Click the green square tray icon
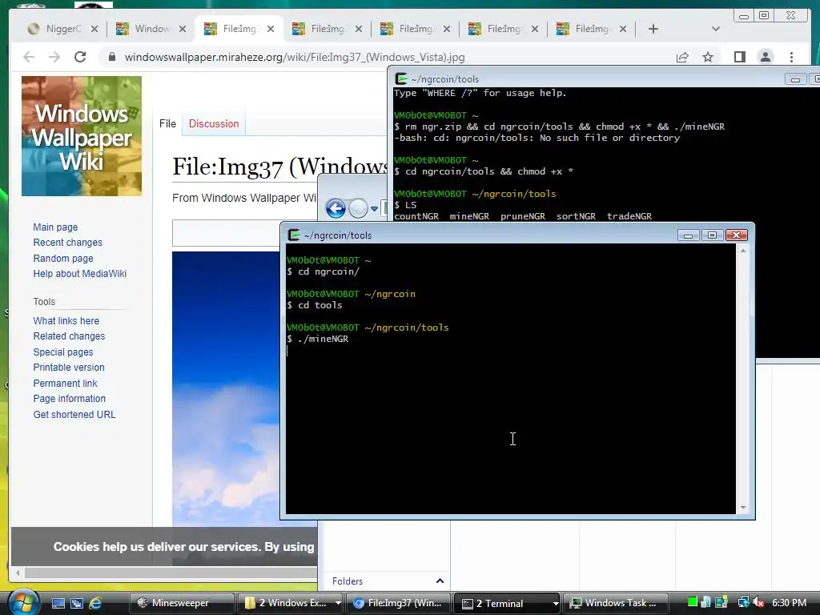This screenshot has width=820, height=615. [x=693, y=602]
